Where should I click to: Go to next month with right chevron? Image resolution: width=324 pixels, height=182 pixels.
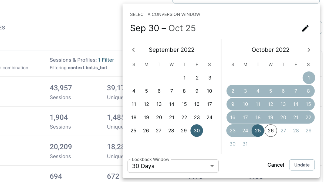coord(309,50)
